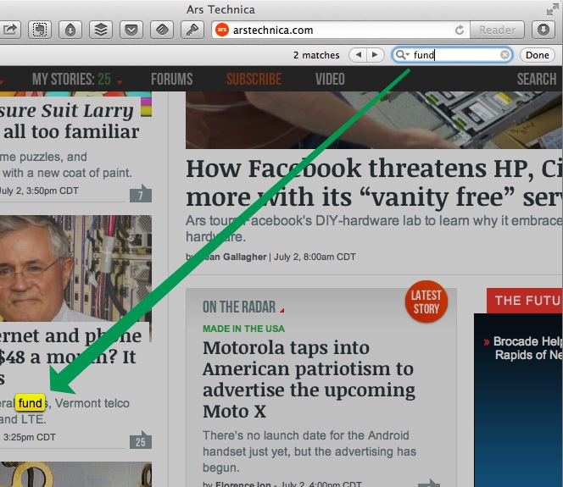This screenshot has height=487, width=563.
Task: Toggle full screen with the corner arrows
Action: point(552,9)
